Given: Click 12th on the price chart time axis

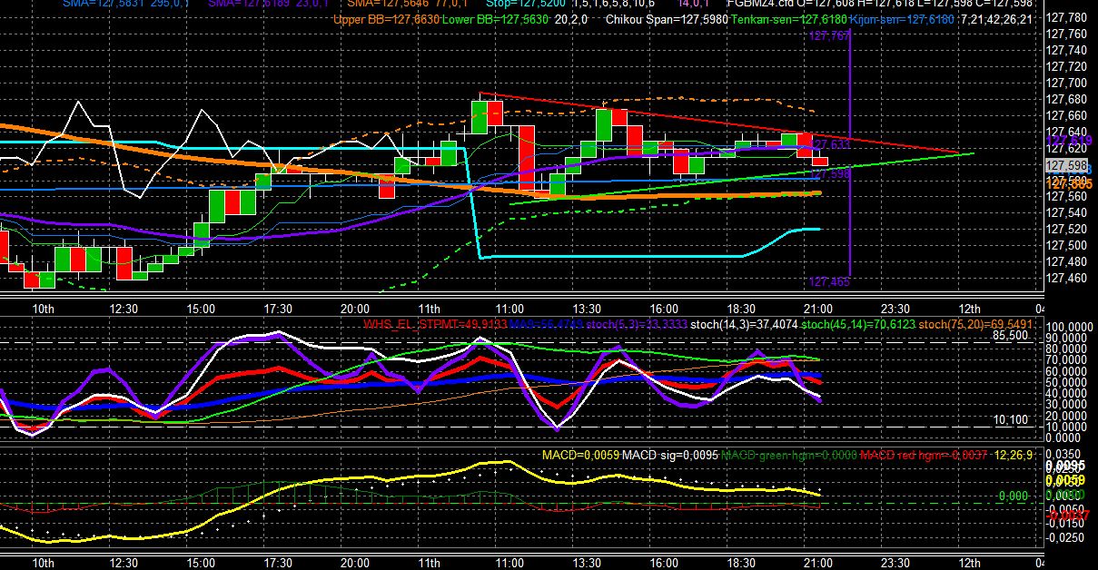Looking at the screenshot, I should [970, 309].
